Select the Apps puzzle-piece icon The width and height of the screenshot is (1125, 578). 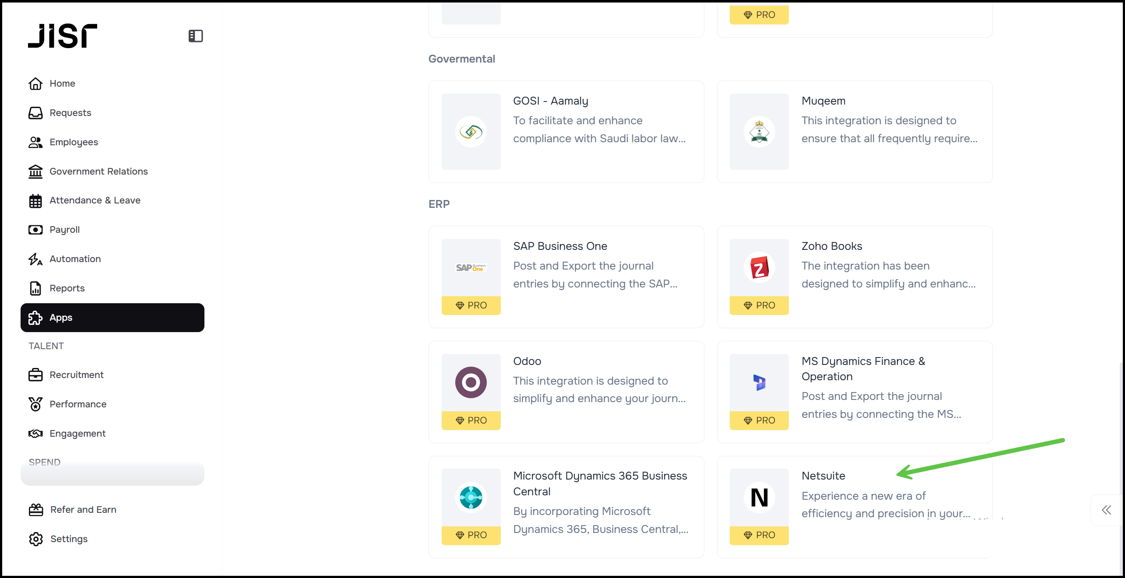35,318
